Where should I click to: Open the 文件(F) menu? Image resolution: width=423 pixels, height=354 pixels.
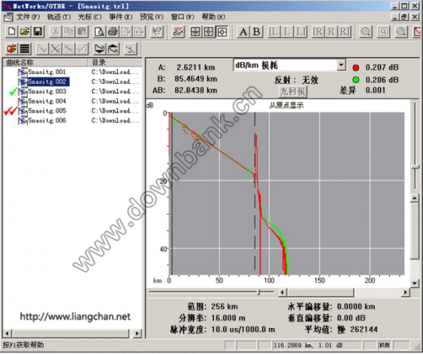coord(28,17)
